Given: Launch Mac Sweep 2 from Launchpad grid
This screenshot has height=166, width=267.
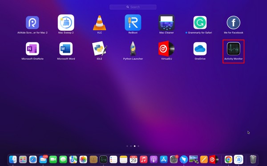Looking at the screenshot, I should click(66, 23).
